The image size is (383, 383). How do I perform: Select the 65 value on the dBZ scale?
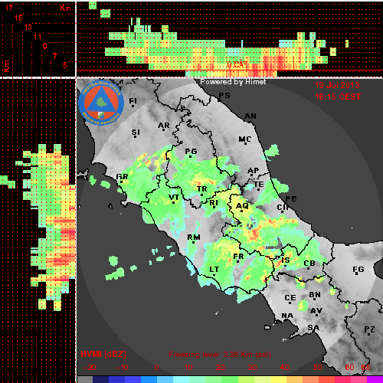pos(365,368)
